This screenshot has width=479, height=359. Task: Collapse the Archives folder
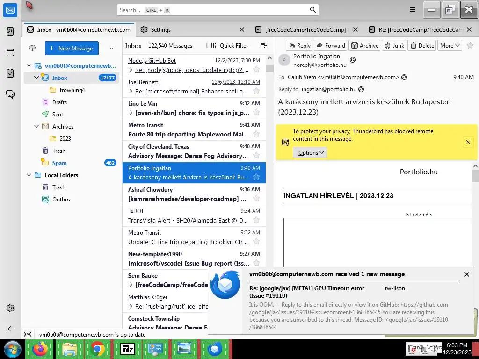36,126
